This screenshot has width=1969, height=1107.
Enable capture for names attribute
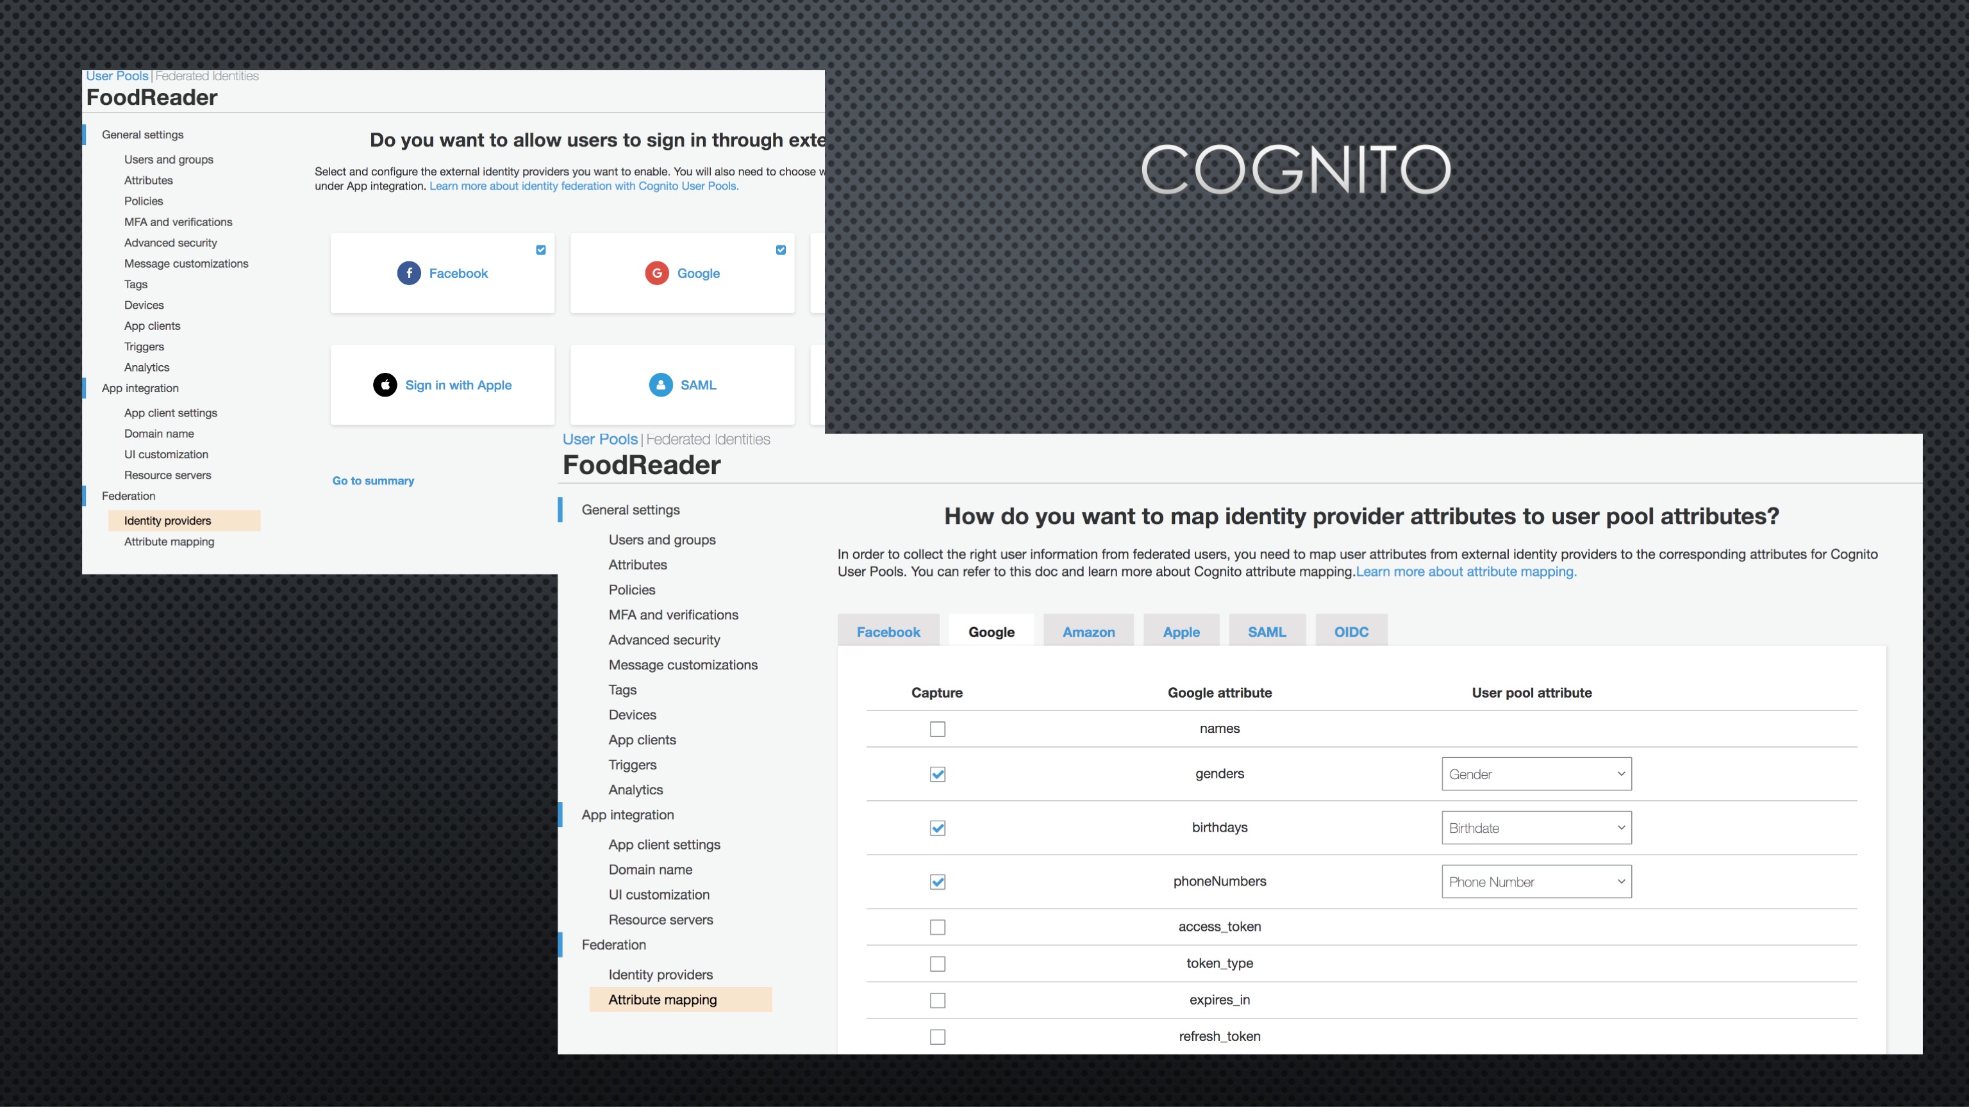[938, 729]
